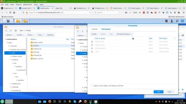Zoom out with the minus icon

(x=130, y=12)
